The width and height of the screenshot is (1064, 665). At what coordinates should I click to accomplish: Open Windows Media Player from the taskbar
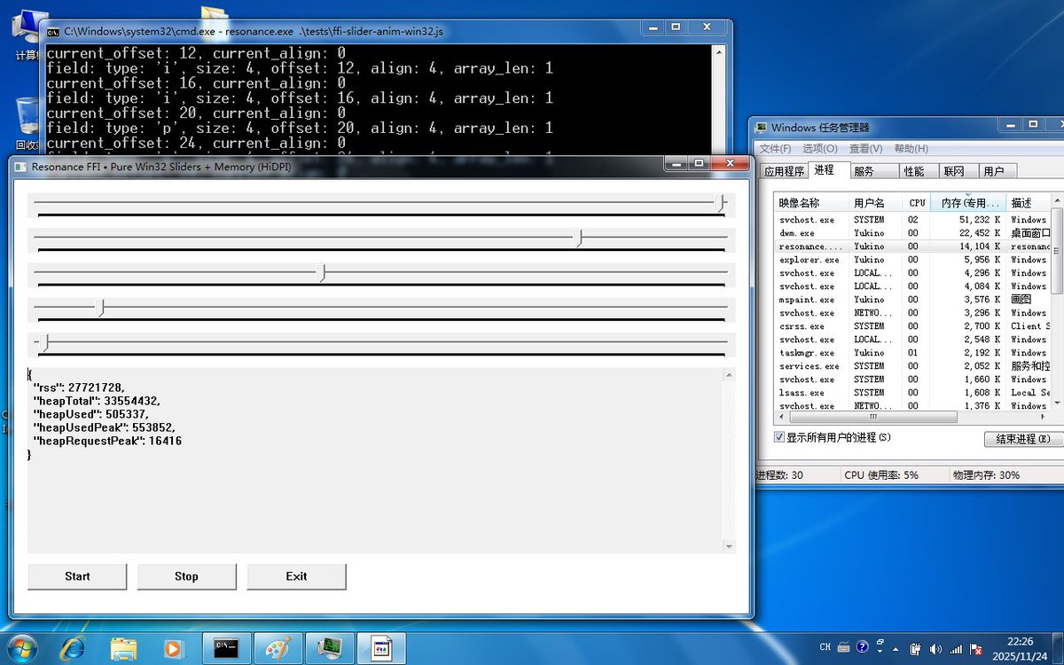pos(174,647)
